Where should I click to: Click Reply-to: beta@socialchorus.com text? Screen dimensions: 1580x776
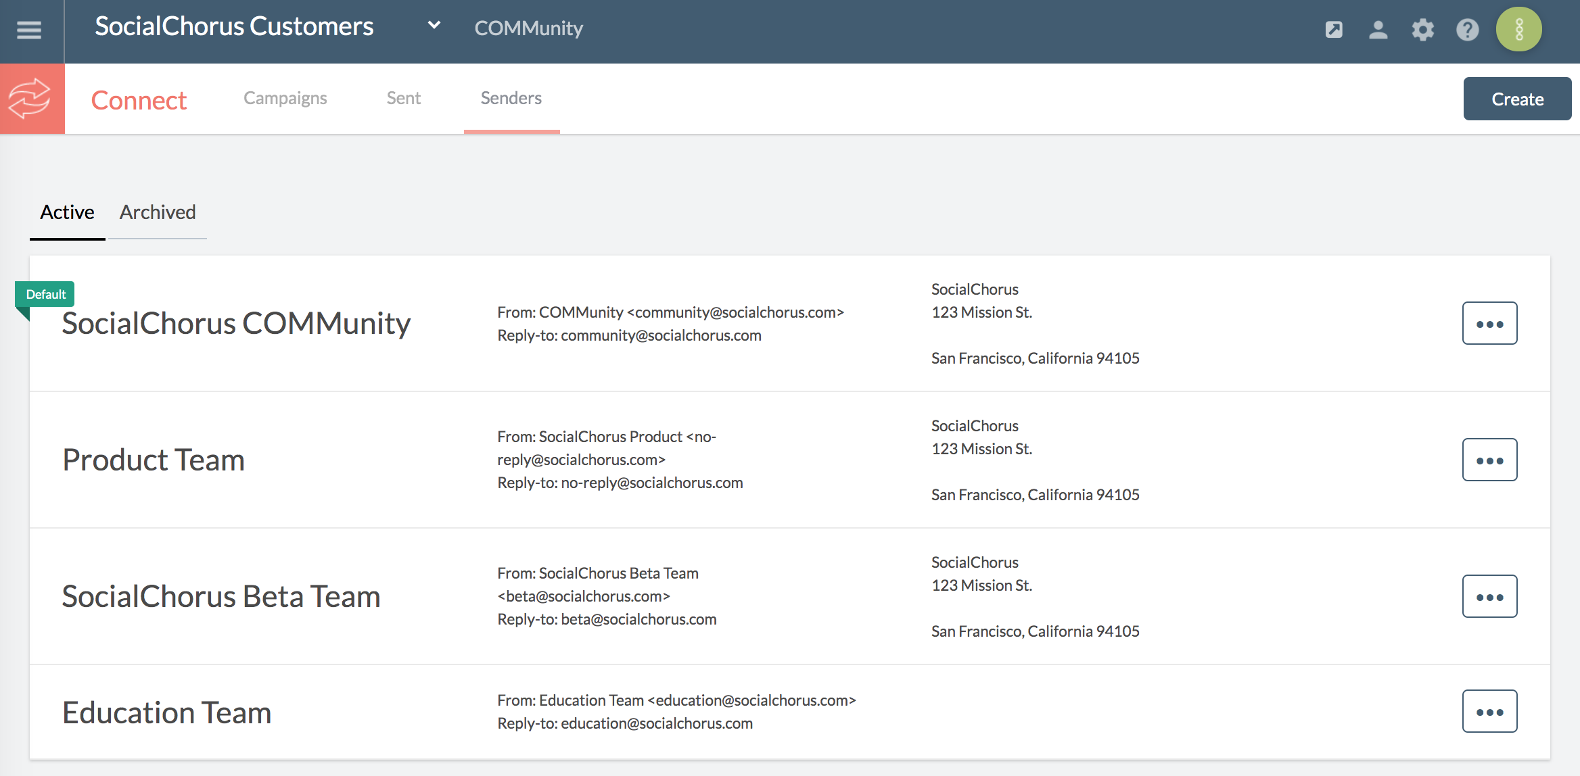[607, 619]
